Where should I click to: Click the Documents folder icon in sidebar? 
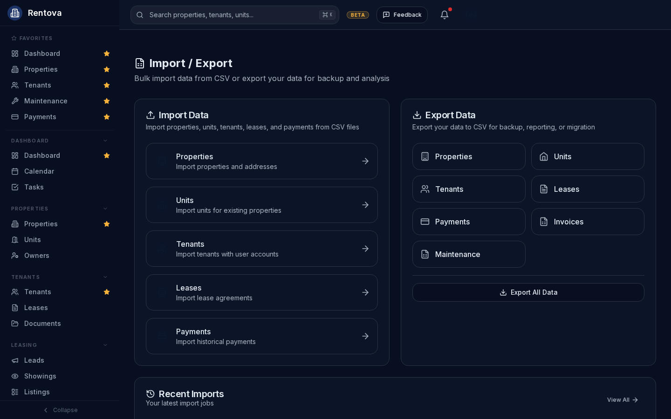tap(15, 324)
